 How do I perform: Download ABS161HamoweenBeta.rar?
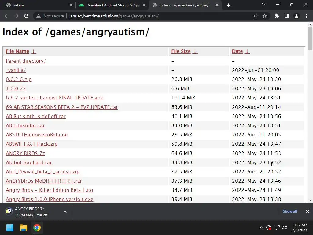tap(37, 135)
